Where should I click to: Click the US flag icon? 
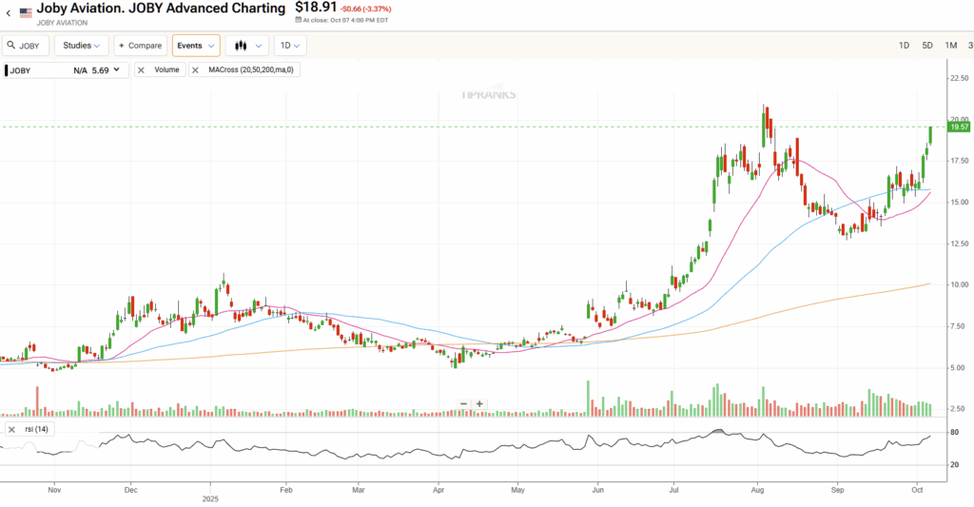(x=25, y=13)
